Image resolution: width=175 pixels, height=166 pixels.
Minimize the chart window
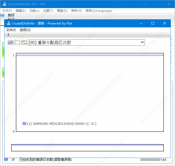141,23
